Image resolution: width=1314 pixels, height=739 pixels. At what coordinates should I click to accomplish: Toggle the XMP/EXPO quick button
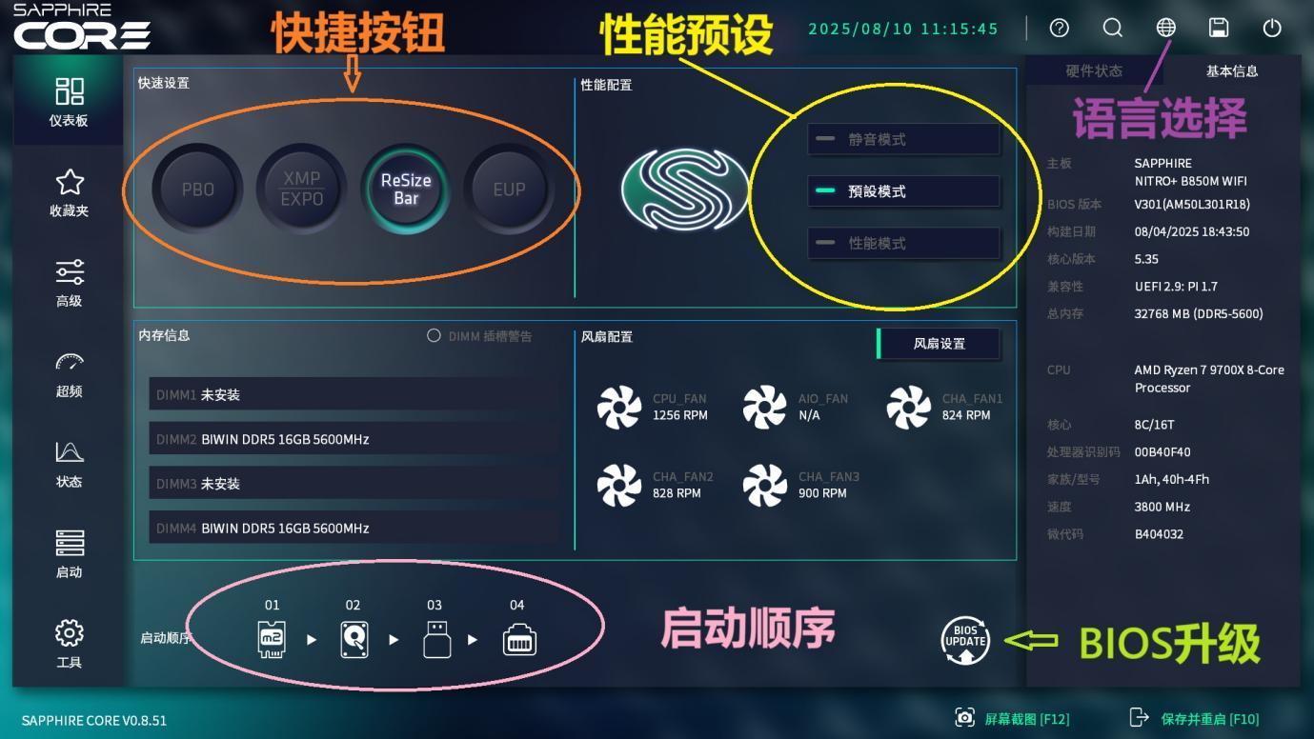point(301,189)
